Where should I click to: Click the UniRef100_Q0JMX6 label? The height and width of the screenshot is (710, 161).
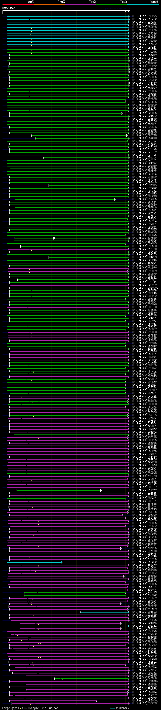pos(144,623)
